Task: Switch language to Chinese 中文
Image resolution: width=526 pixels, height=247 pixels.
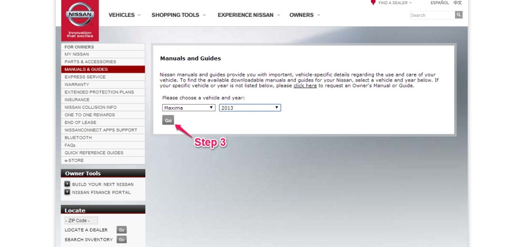Action: point(458,3)
